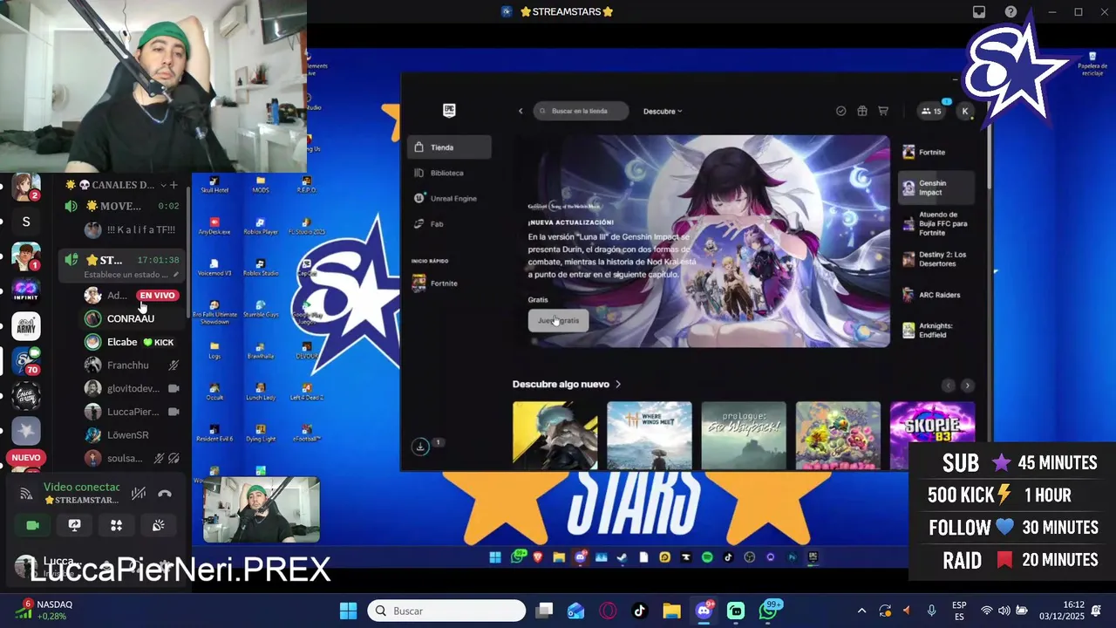Select the user K a l i f a TF!!!

coord(131,230)
